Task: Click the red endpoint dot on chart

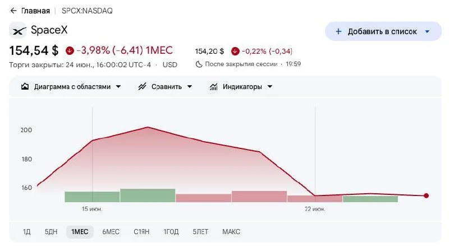Action: (426, 195)
